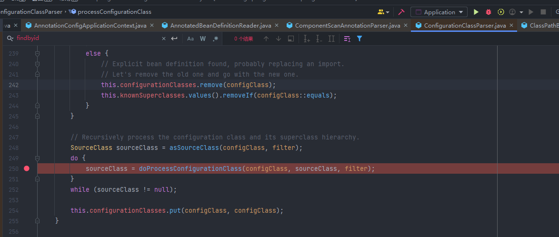Screen dimensions: 559x237
Task: Click asSourceClass method call
Action: click(194, 148)
